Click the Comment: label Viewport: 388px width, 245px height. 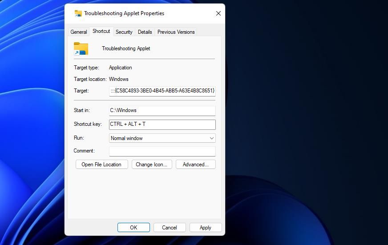pos(84,151)
